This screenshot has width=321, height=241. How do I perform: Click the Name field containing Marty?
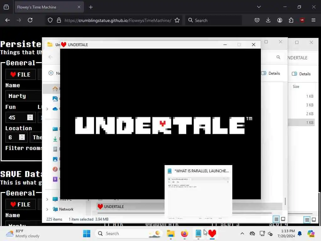coord(24,96)
